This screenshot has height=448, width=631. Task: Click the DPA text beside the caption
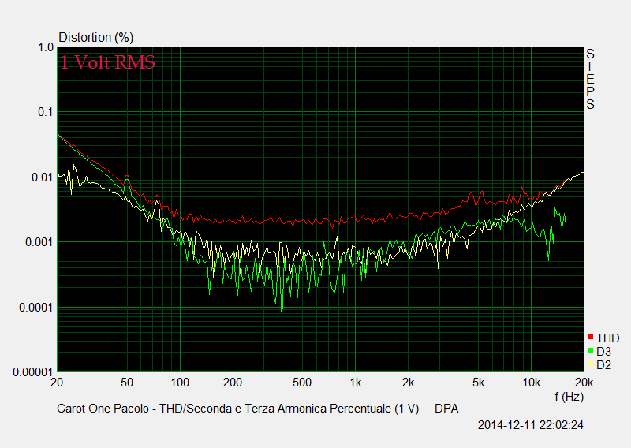coord(446,409)
